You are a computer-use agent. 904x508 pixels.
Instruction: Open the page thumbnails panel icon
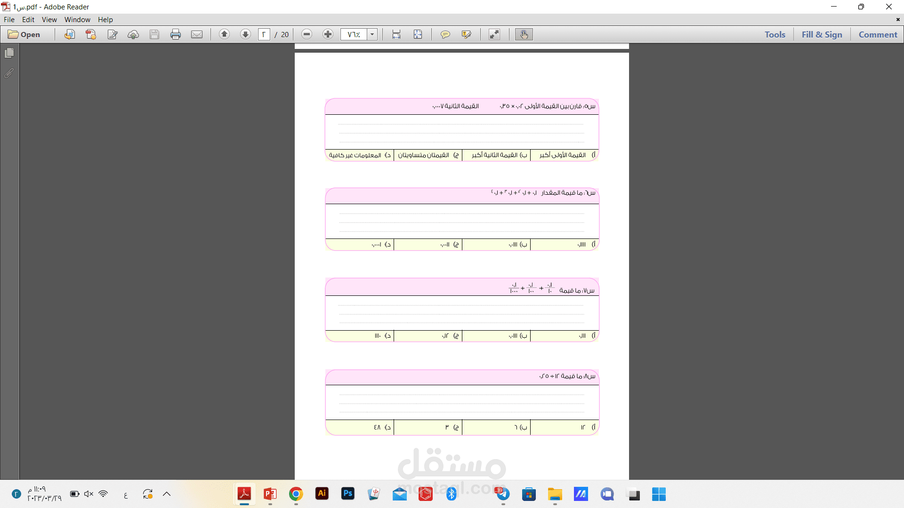pyautogui.click(x=9, y=53)
